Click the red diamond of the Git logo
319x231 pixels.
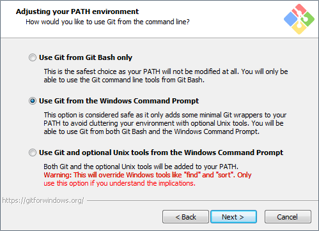pos(299,10)
